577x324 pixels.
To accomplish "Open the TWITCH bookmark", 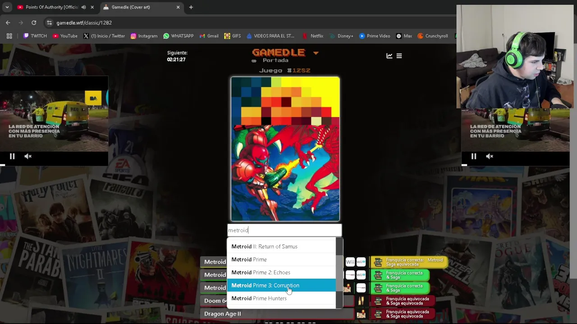I will pos(35,36).
